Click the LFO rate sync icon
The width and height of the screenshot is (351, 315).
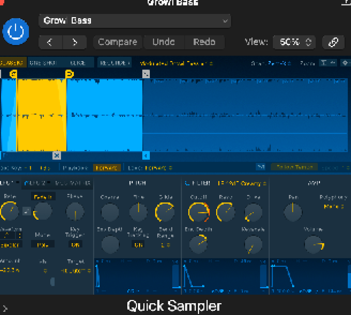tap(26, 211)
